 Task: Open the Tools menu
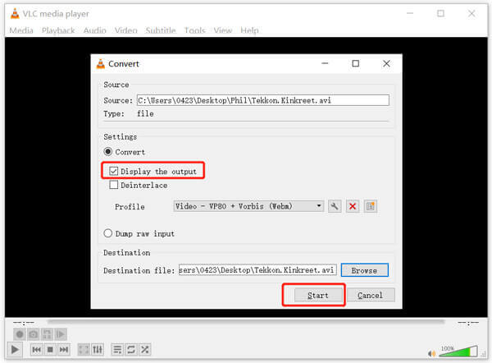pos(194,30)
